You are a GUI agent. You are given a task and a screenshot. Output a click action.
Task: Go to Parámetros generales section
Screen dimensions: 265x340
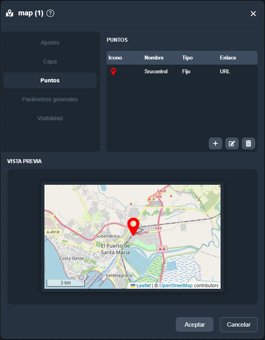click(50, 99)
